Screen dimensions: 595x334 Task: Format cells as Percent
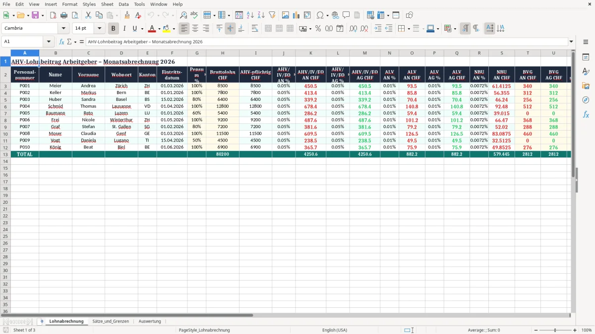[318, 29]
